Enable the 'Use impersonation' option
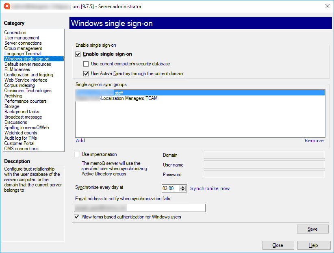The width and height of the screenshot is (334, 253). pos(76,154)
